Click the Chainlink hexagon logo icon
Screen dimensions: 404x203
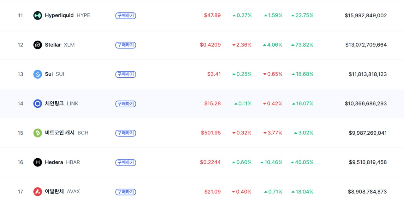pyautogui.click(x=38, y=104)
